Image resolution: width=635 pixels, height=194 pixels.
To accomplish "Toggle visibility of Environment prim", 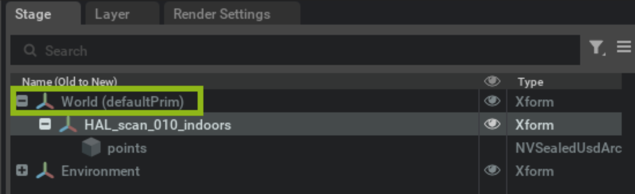I will [492, 170].
